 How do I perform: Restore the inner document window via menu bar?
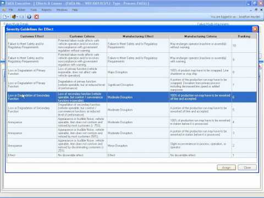coord(256,10)
